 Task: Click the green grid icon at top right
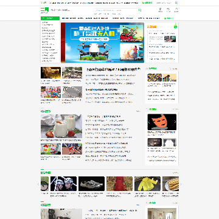(176, 3)
